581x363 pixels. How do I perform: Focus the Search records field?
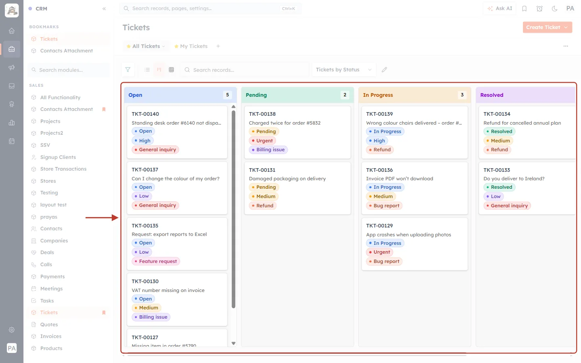point(245,70)
